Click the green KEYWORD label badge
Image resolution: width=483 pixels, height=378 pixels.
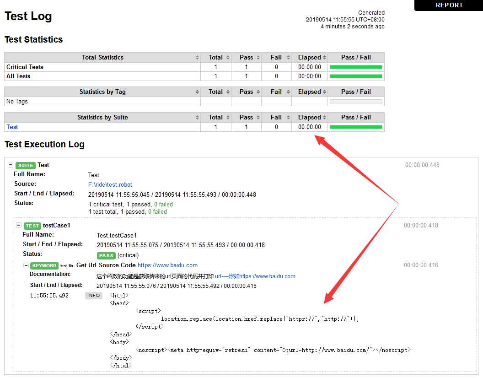click(44, 265)
